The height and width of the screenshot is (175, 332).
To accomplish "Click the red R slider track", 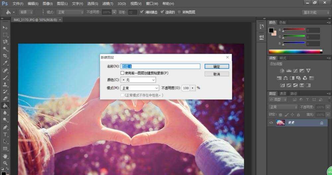I will click(x=294, y=29).
